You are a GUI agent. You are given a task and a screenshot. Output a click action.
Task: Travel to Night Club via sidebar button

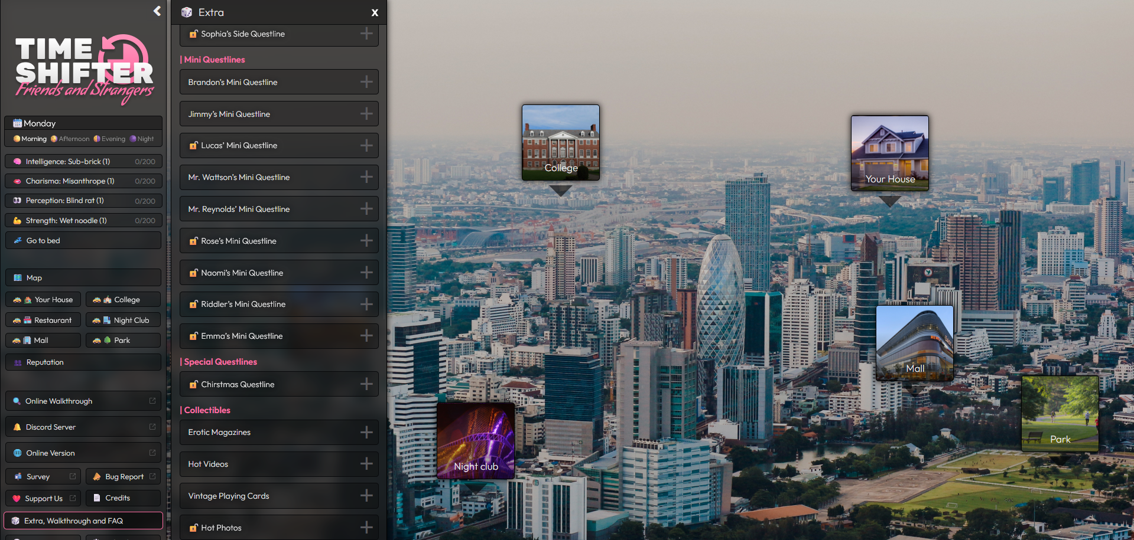(x=123, y=320)
